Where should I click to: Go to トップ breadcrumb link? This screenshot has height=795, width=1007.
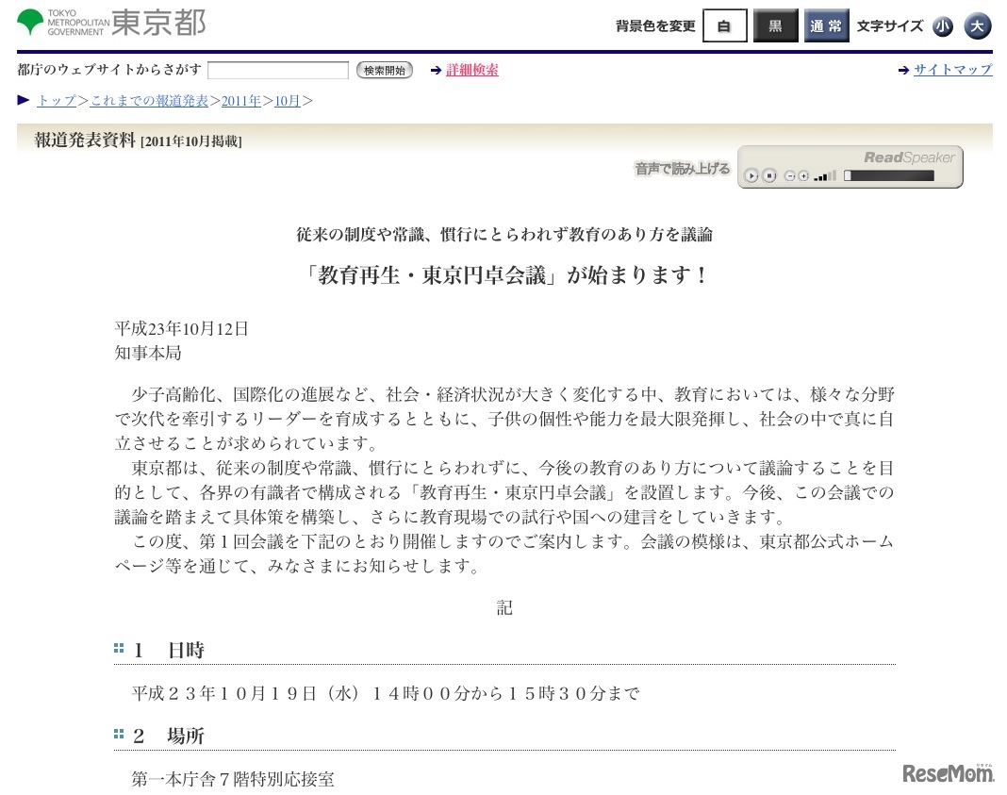point(58,101)
